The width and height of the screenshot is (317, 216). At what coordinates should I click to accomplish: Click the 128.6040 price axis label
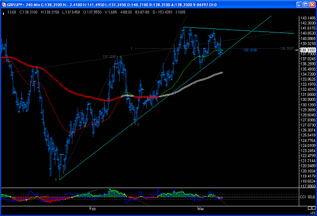pos(308,115)
